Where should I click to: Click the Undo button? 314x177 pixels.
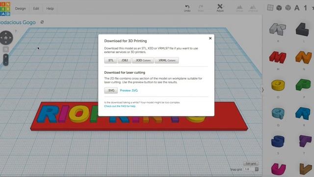187,8
